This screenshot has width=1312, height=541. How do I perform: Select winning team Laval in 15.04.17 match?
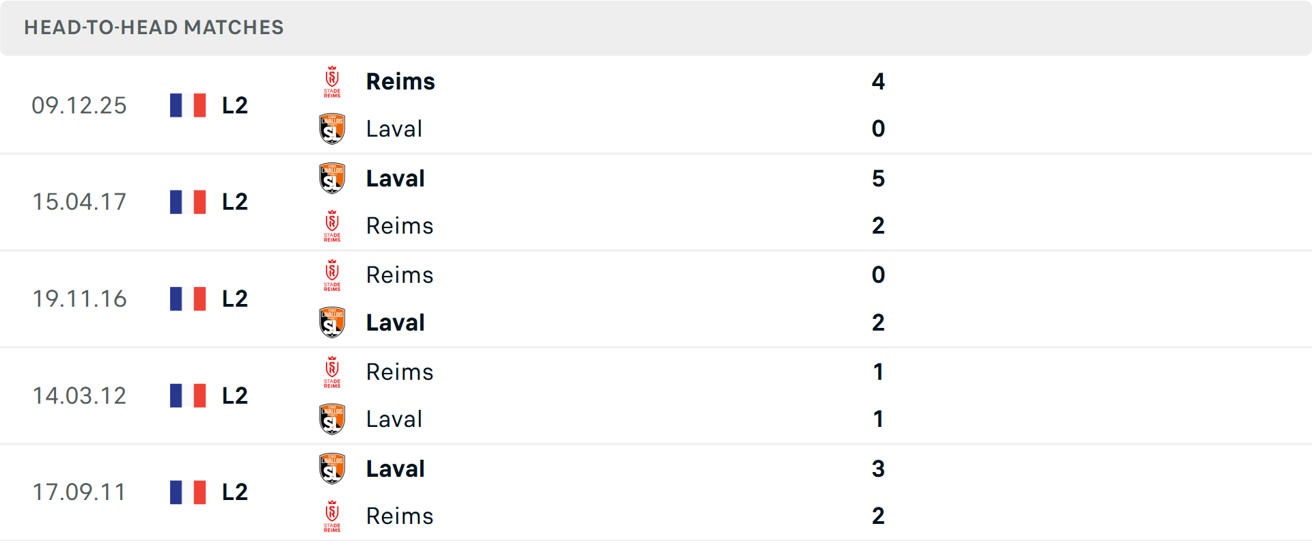[x=395, y=179]
